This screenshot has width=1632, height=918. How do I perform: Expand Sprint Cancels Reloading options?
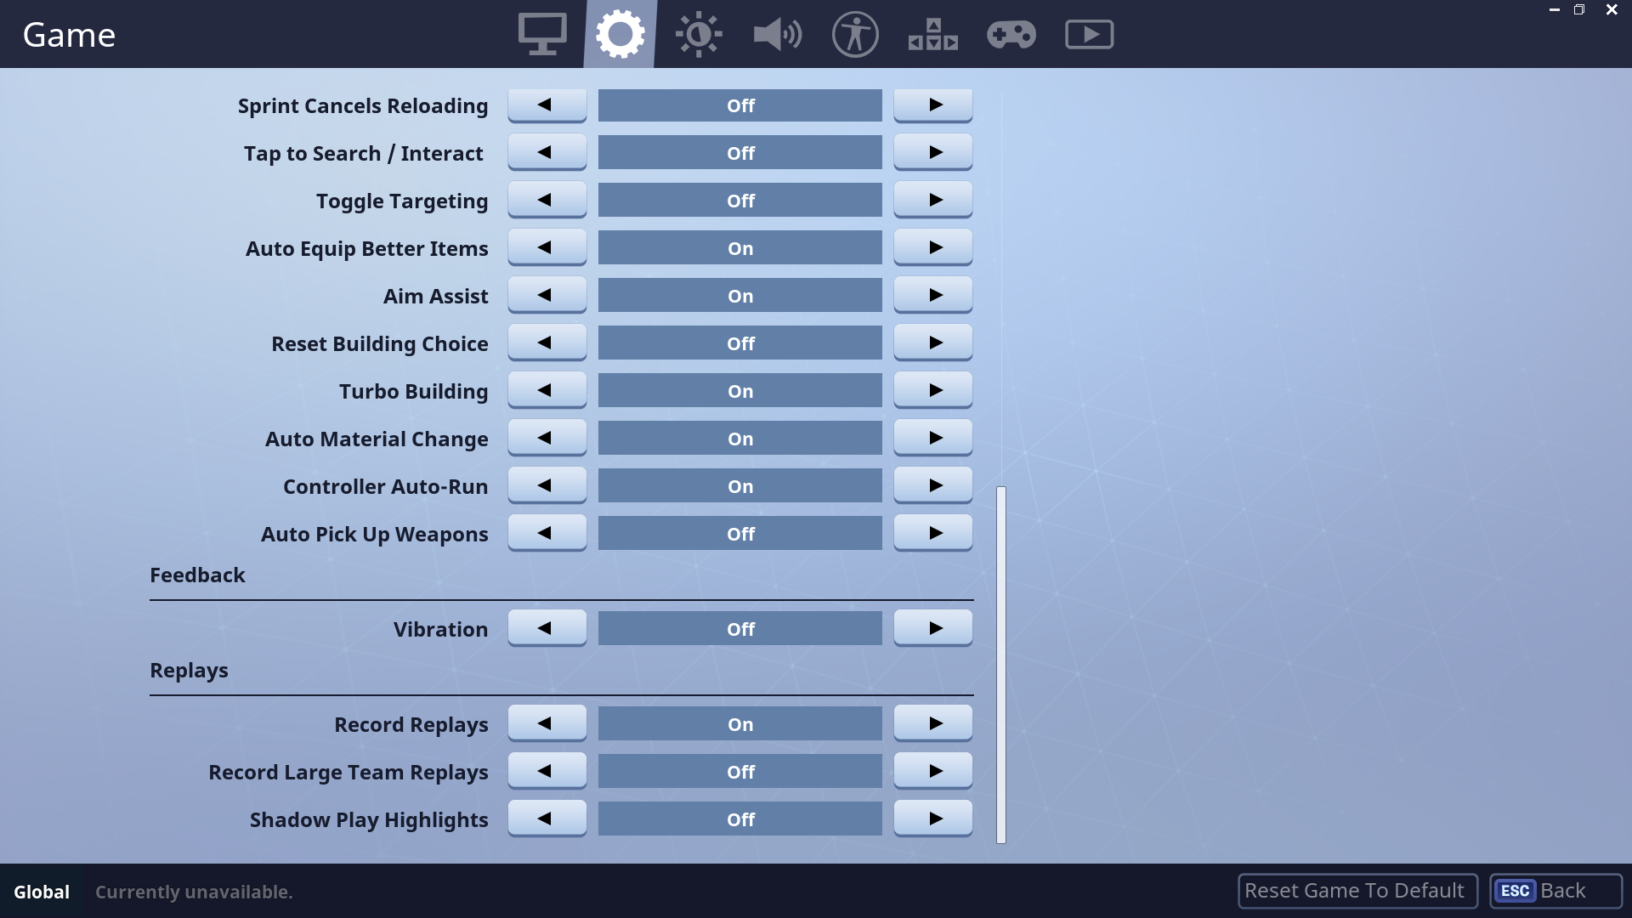933,105
